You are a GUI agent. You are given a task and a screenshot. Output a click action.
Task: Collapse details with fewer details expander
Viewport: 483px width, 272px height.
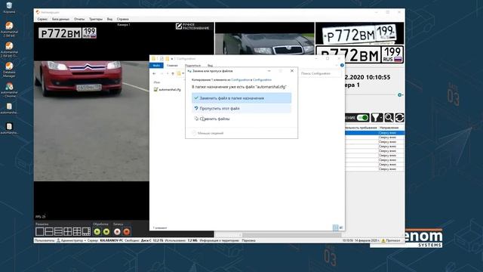click(208, 133)
